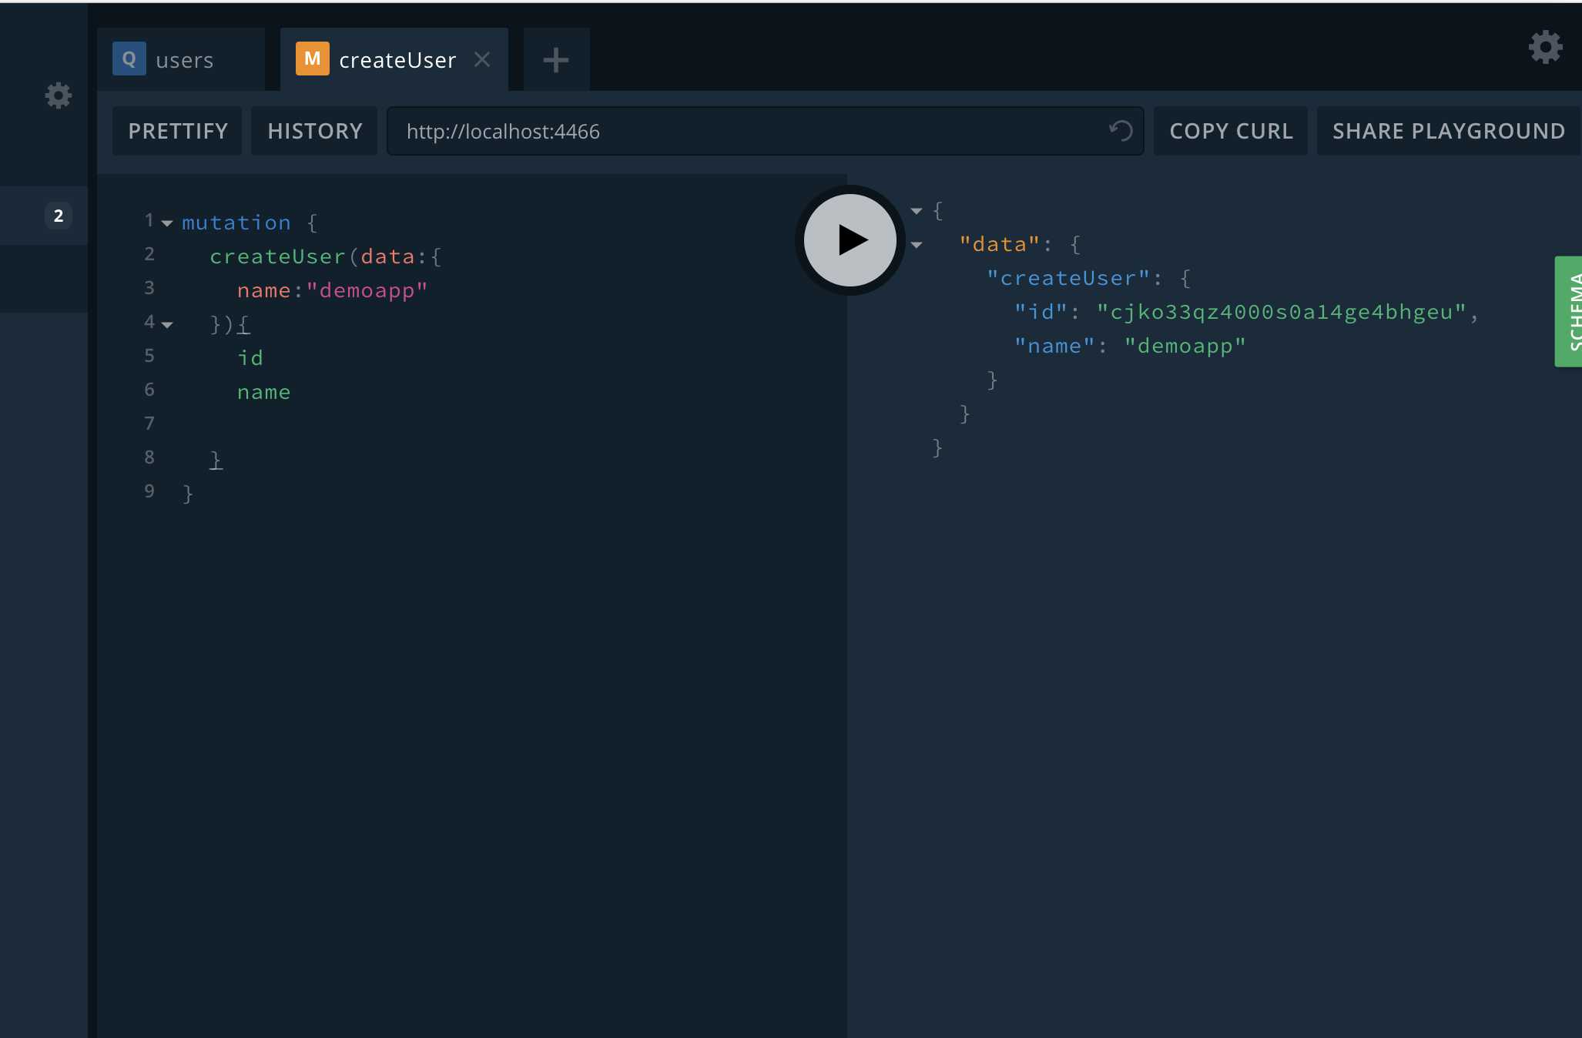
Task: Click "demoapp" value in response
Action: click(x=1185, y=346)
